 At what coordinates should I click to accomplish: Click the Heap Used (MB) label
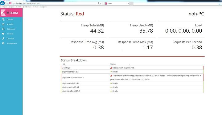pyautogui.click(x=142, y=25)
